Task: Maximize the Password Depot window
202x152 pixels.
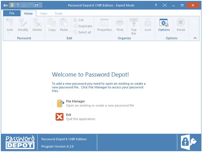Action: (x=182, y=5)
